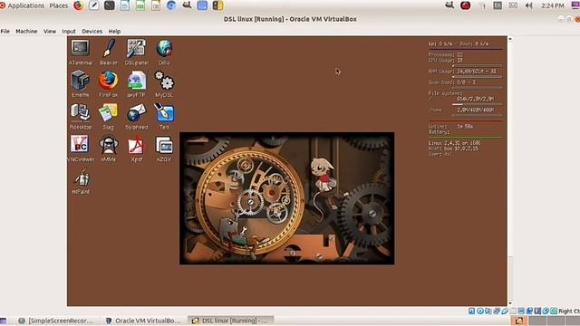Open the Devices menu

coord(92,31)
